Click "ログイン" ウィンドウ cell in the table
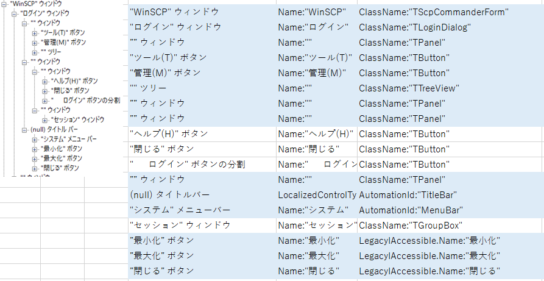This screenshot has width=544, height=281. click(x=202, y=27)
